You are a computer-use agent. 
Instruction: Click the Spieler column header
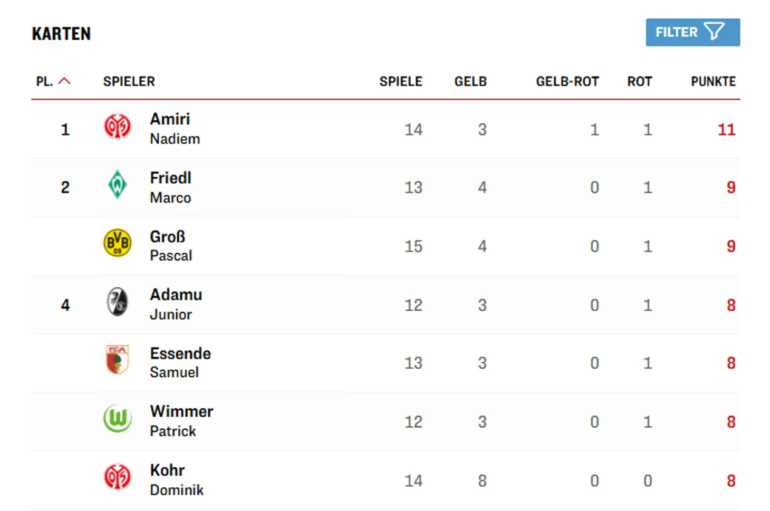pos(129,82)
